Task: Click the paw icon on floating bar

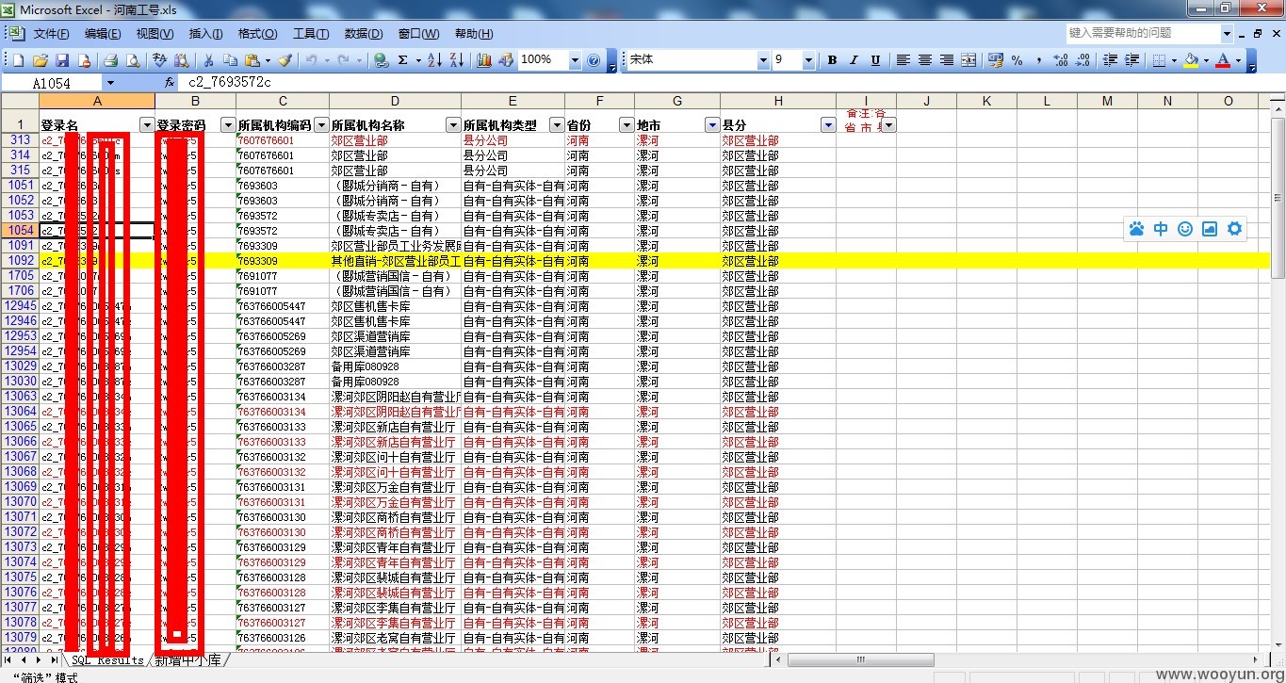Action: click(1136, 229)
